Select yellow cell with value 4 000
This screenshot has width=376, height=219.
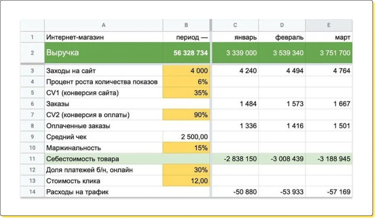186,71
